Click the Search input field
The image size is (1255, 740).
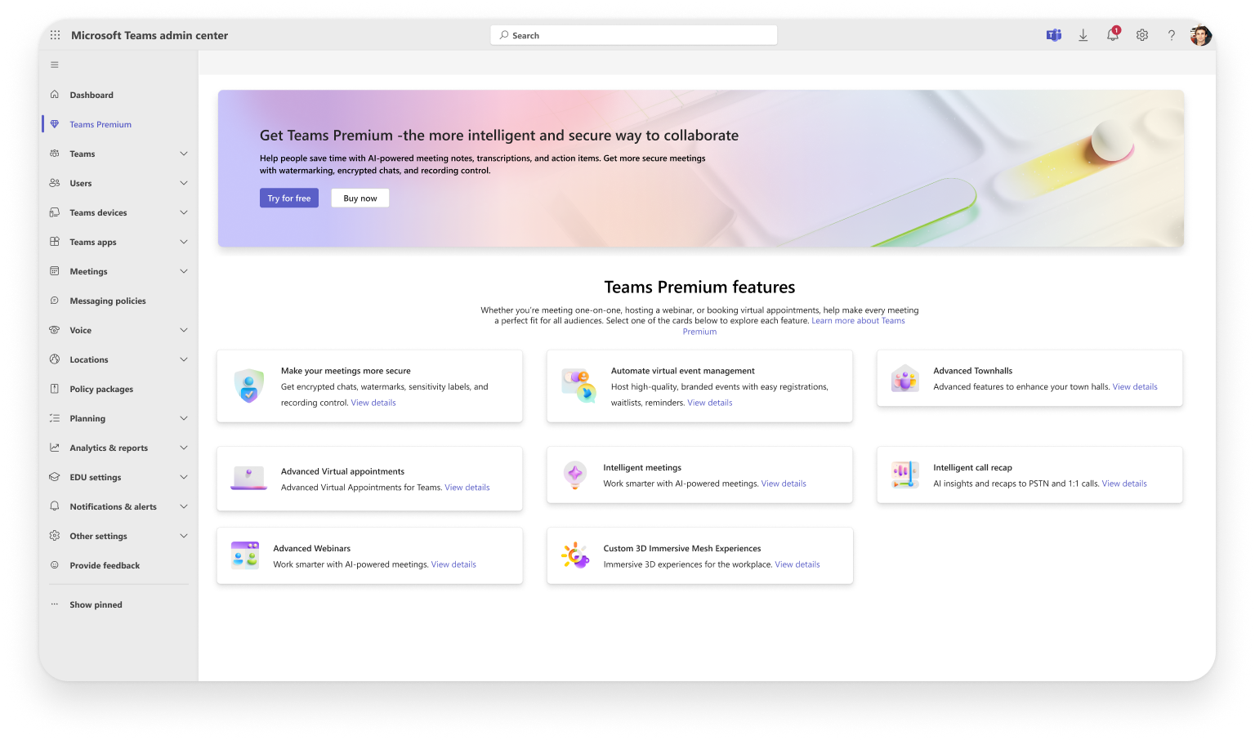coord(634,35)
